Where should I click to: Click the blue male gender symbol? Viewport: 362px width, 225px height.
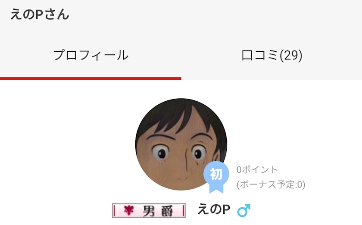(x=244, y=210)
